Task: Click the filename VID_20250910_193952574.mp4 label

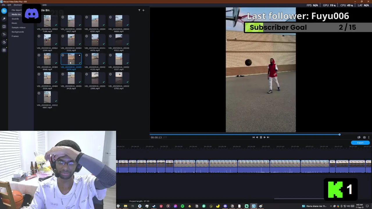Action: click(x=71, y=68)
